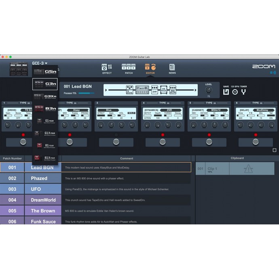Open TYPE selector for slot 6

tap(256, 103)
